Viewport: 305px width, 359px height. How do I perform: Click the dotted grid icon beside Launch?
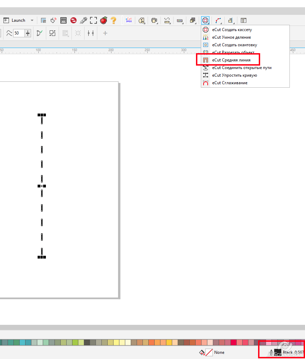(x=43, y=20)
